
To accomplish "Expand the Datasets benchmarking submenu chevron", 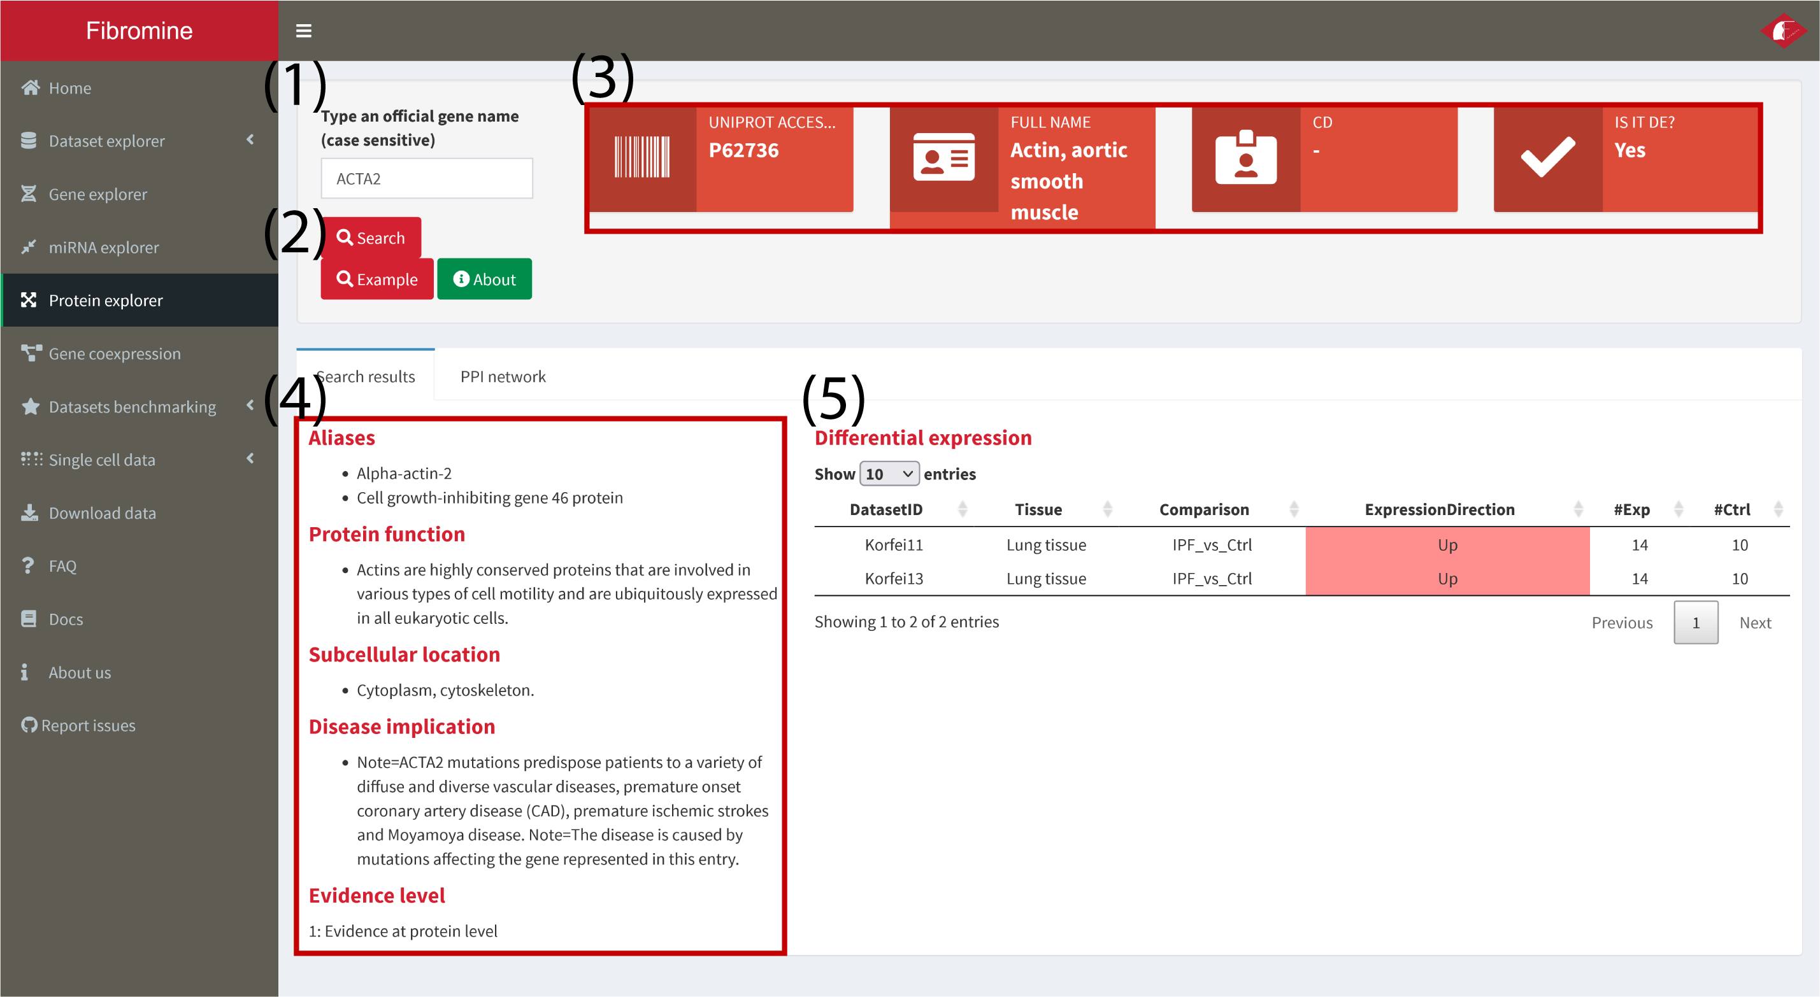I will [x=250, y=406].
